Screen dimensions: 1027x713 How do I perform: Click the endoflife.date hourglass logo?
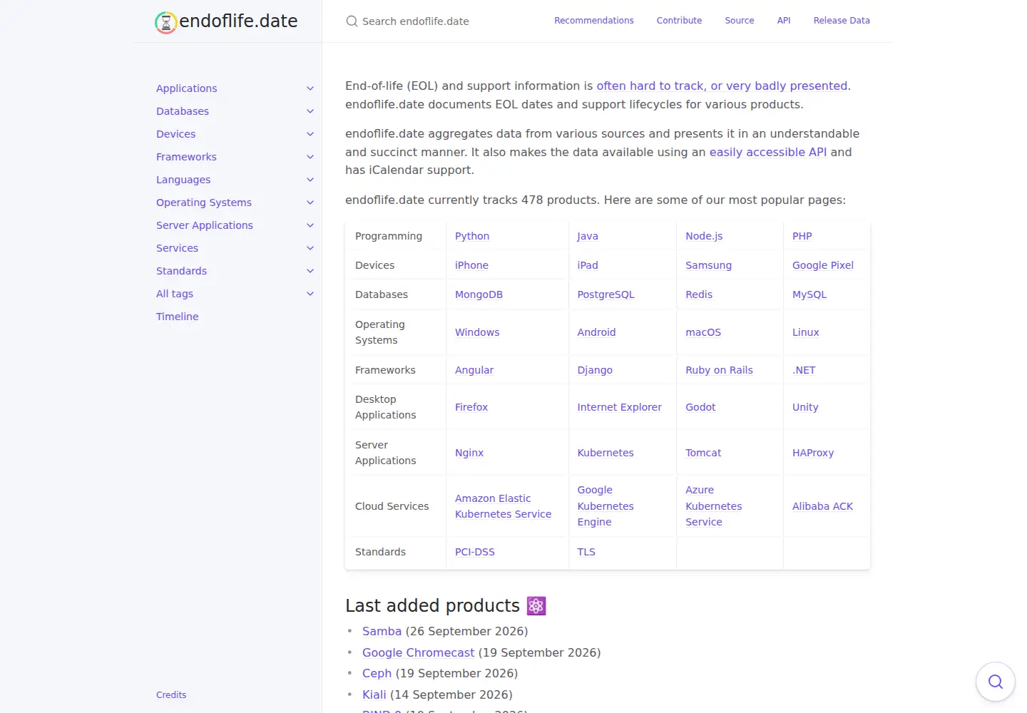click(x=165, y=22)
